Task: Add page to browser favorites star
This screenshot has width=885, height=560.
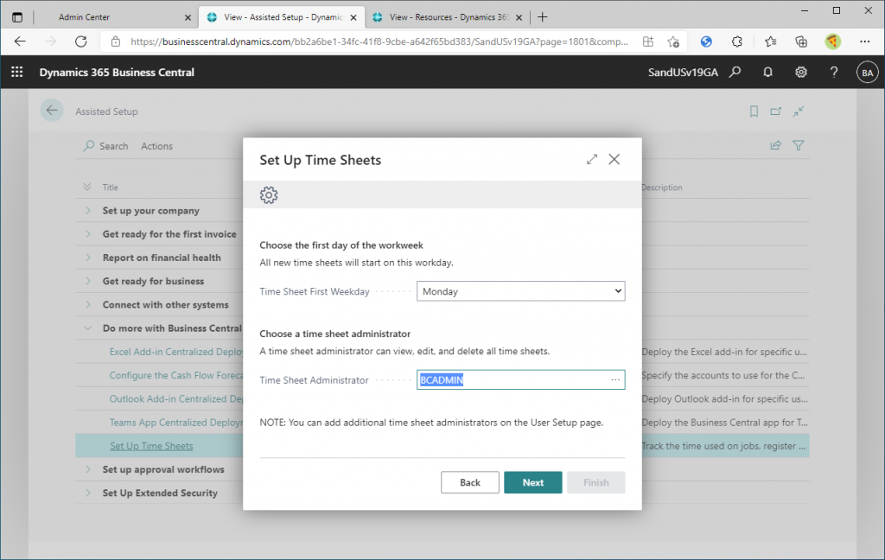Action: pos(673,41)
